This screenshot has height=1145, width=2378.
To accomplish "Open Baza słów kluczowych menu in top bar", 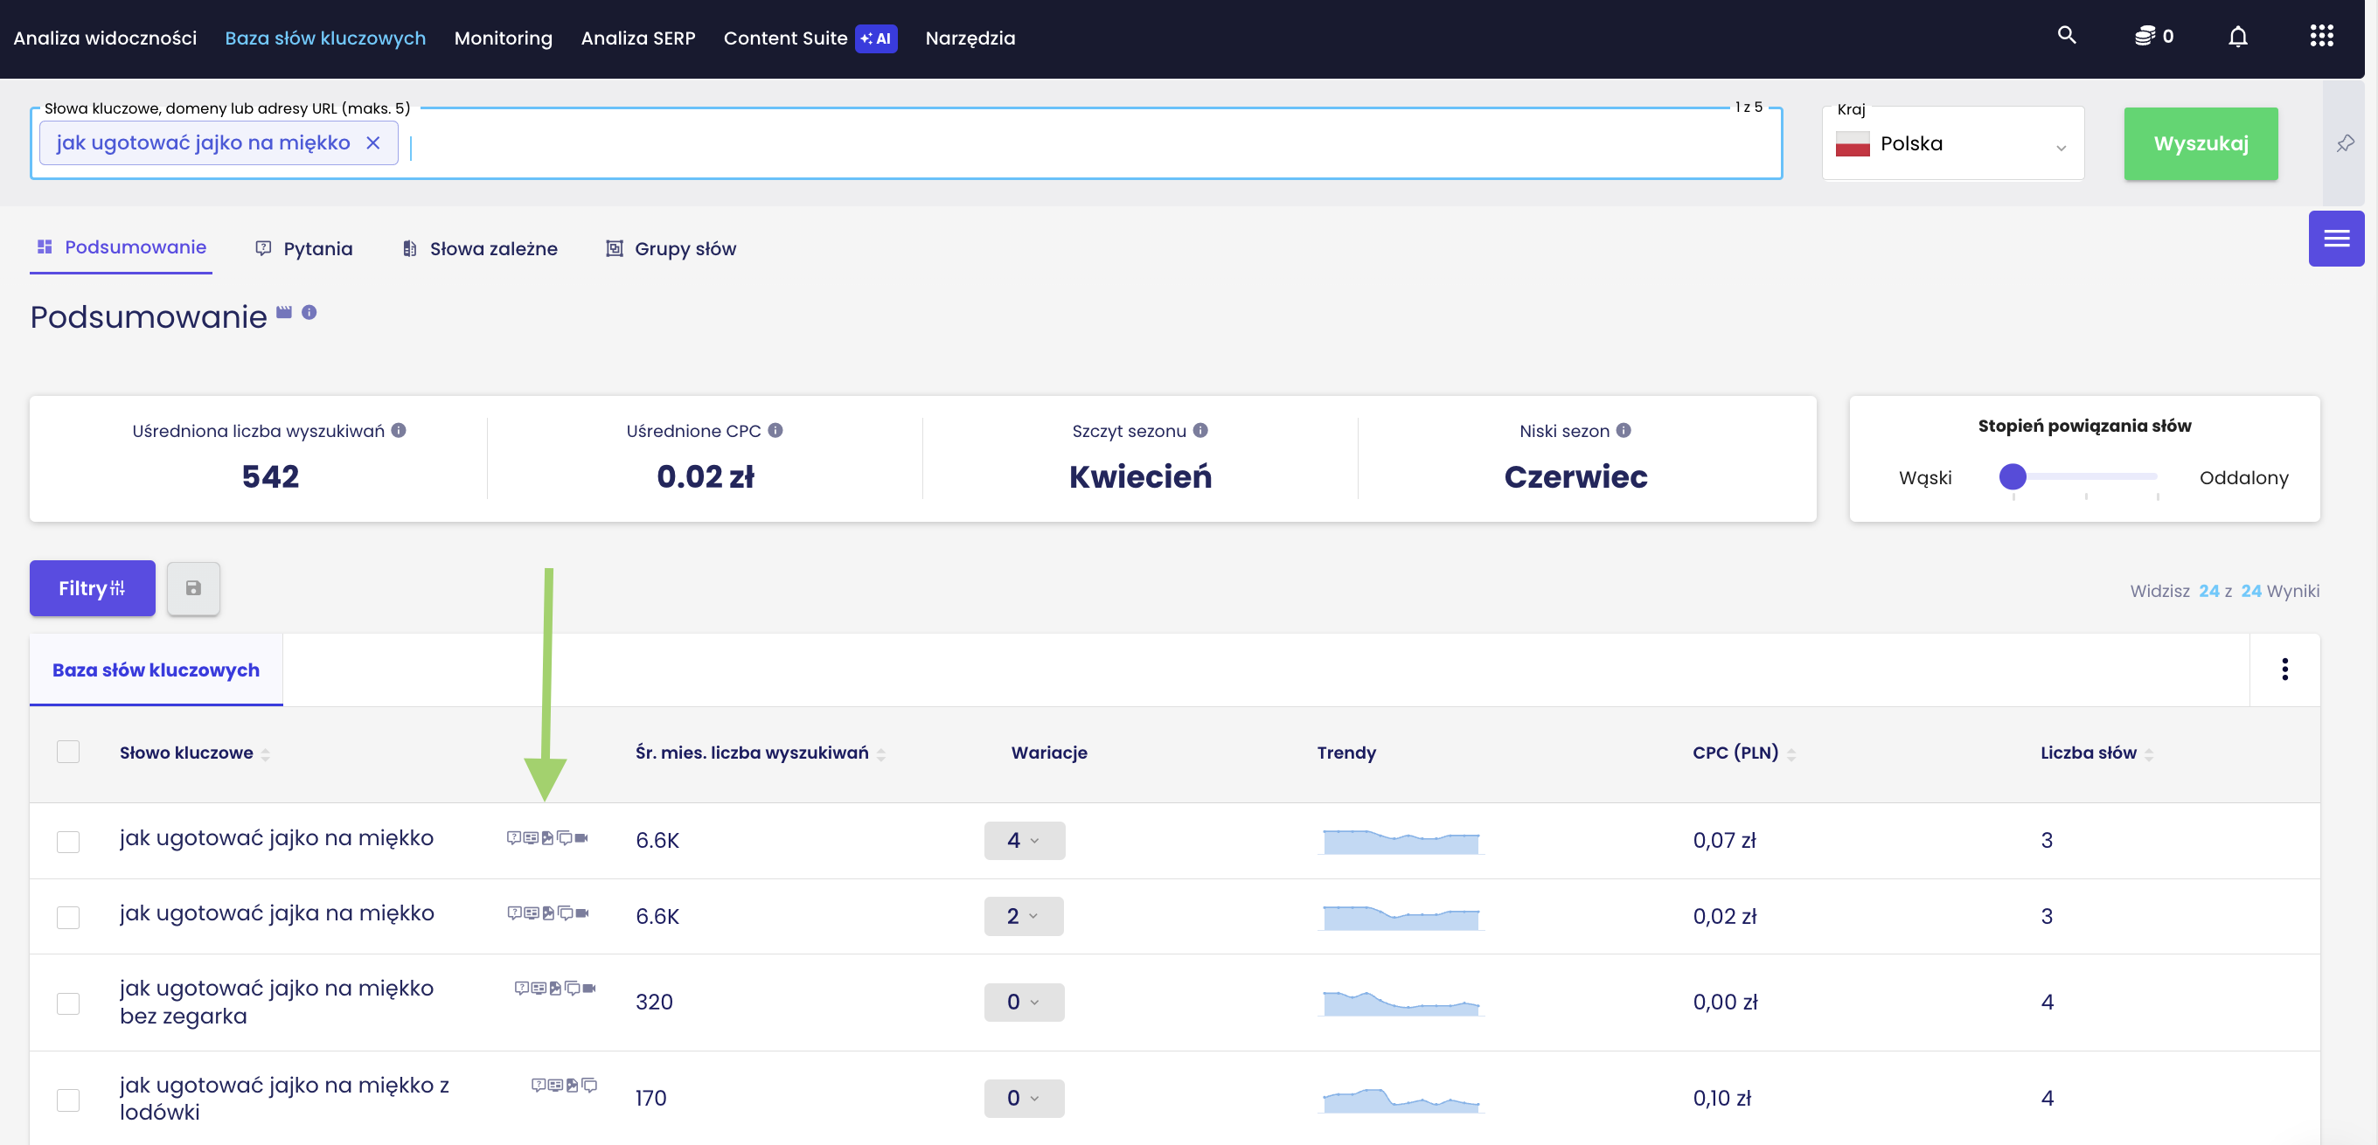I will [x=325, y=38].
